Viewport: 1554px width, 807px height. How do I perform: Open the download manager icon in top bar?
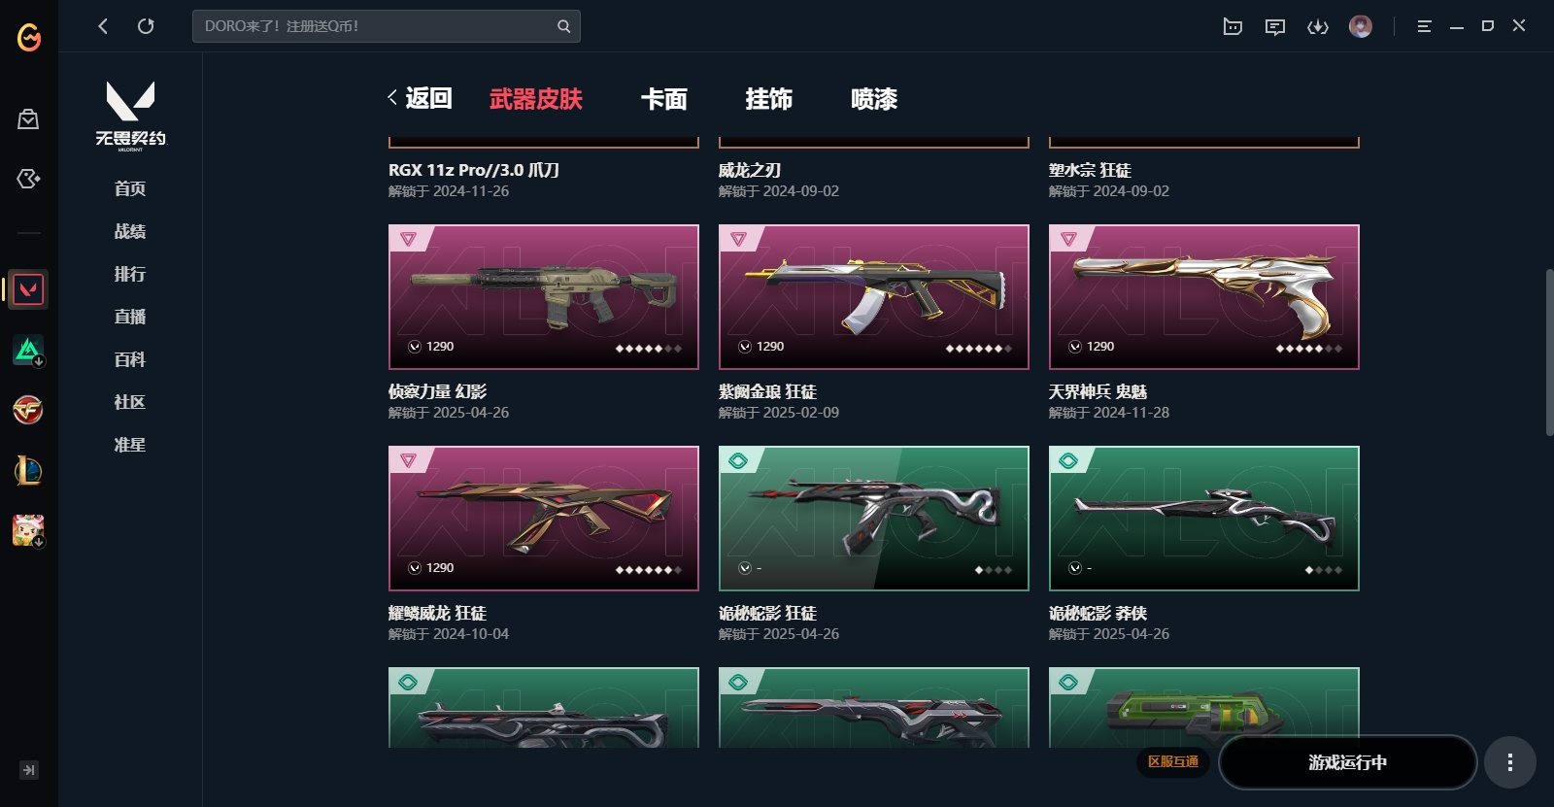tap(1318, 26)
